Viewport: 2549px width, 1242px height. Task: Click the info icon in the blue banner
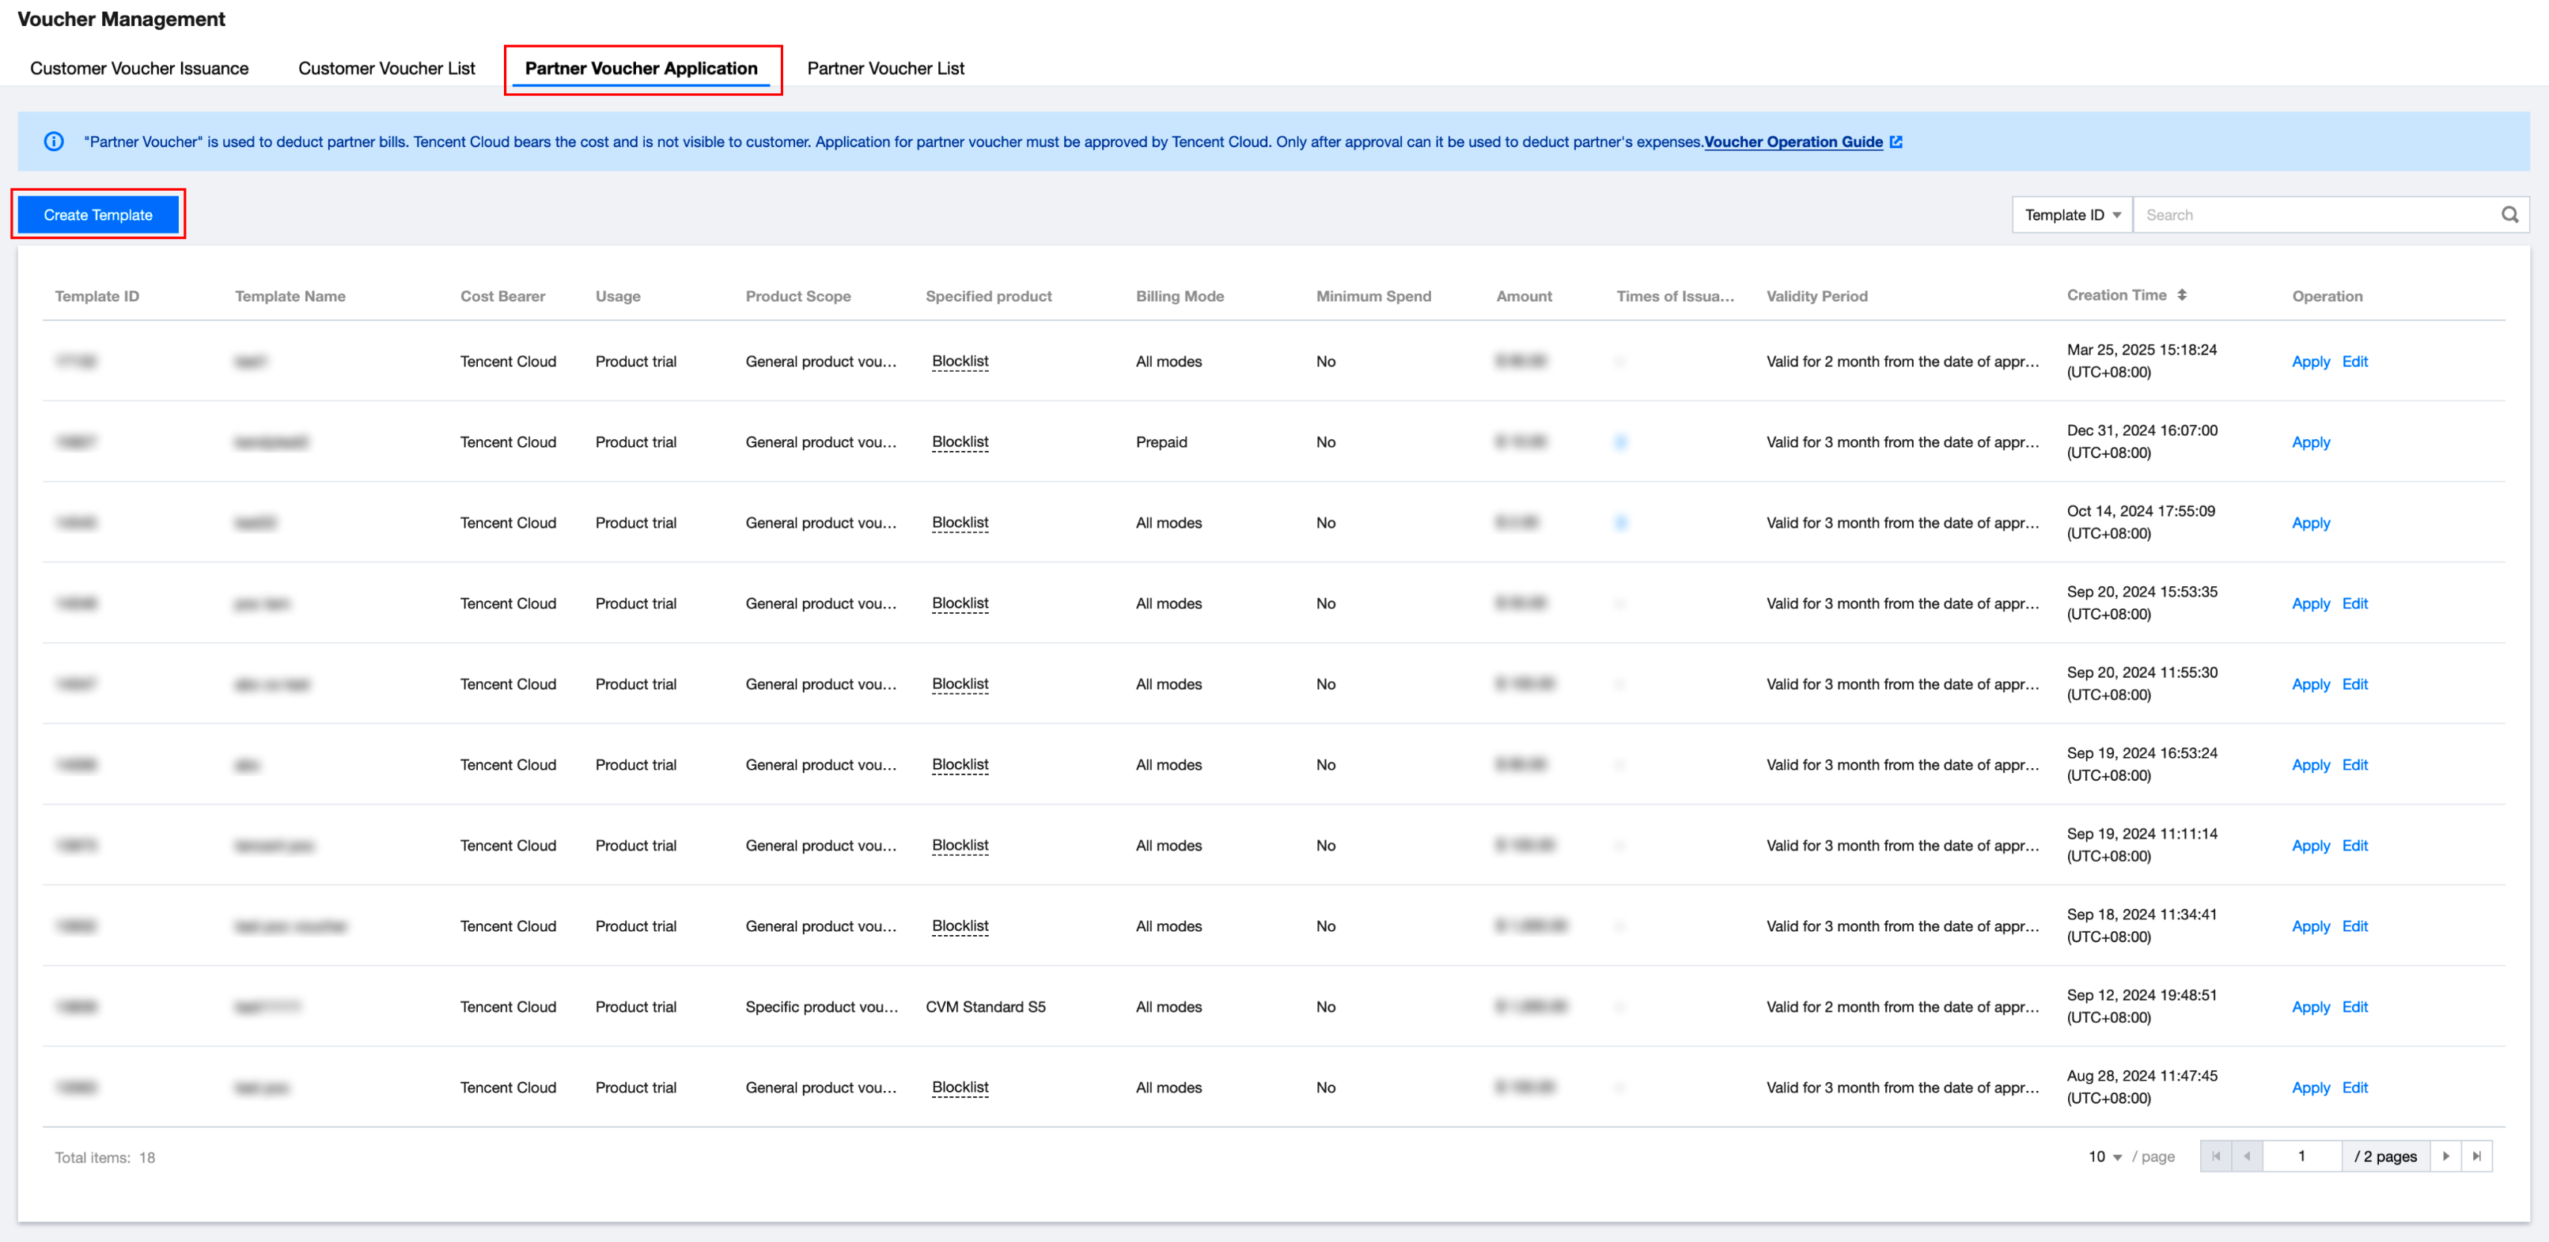pos(55,142)
